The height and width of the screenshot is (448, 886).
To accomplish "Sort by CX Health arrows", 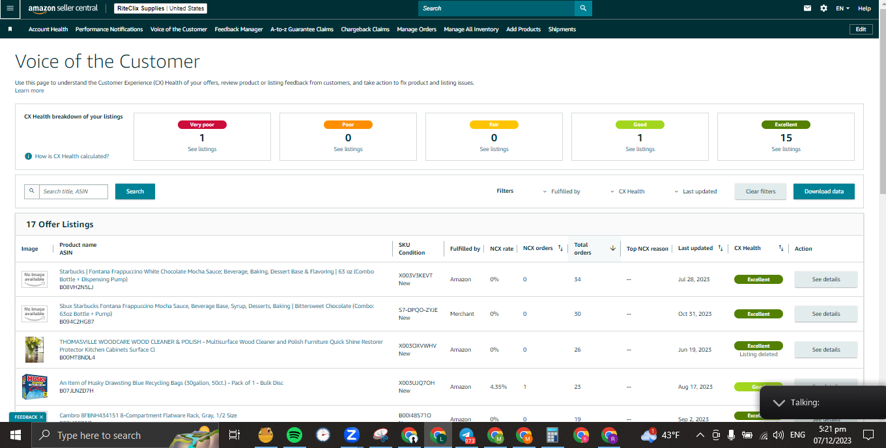I will coord(781,248).
